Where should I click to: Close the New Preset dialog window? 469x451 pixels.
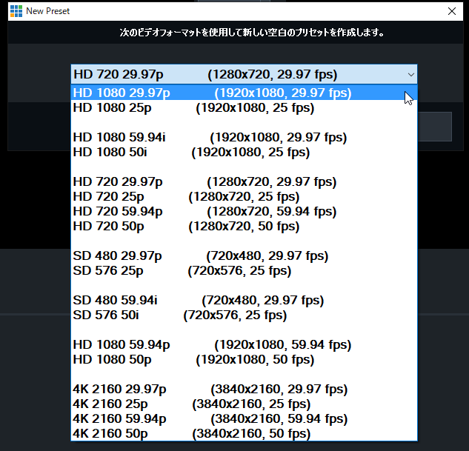coord(452,11)
